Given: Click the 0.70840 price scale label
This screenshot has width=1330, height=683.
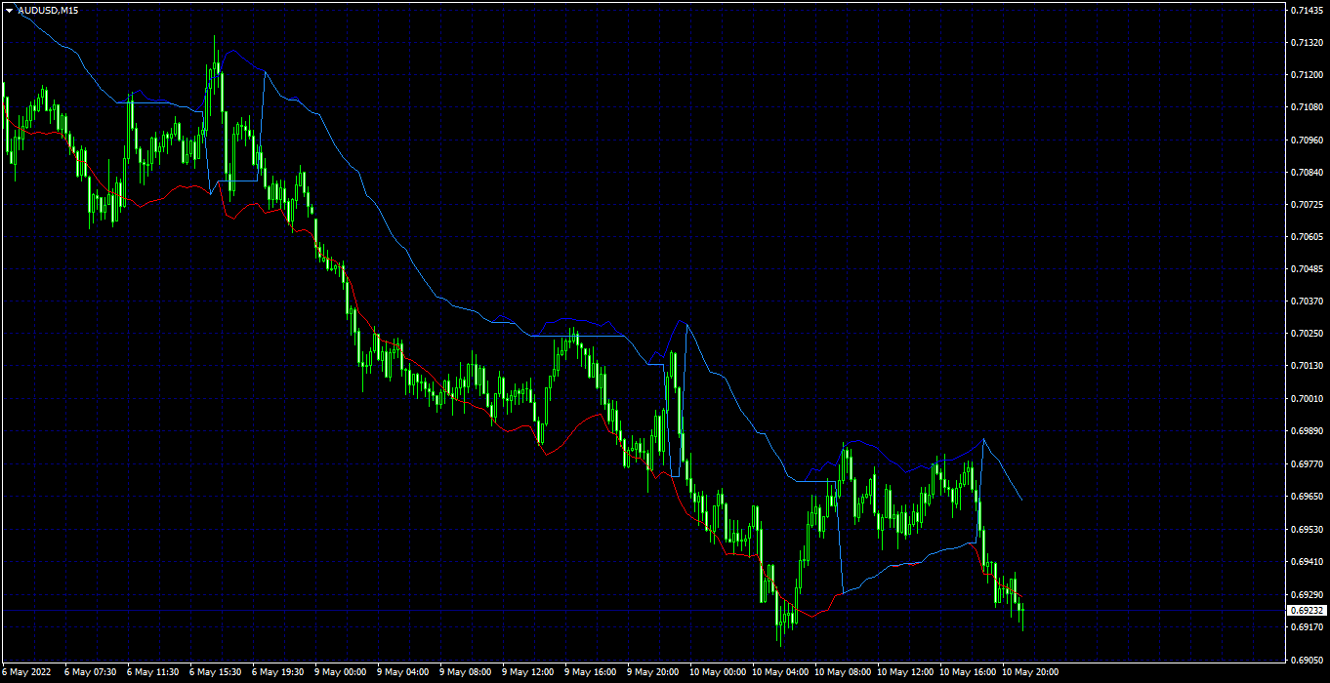Looking at the screenshot, I should coord(1307,172).
